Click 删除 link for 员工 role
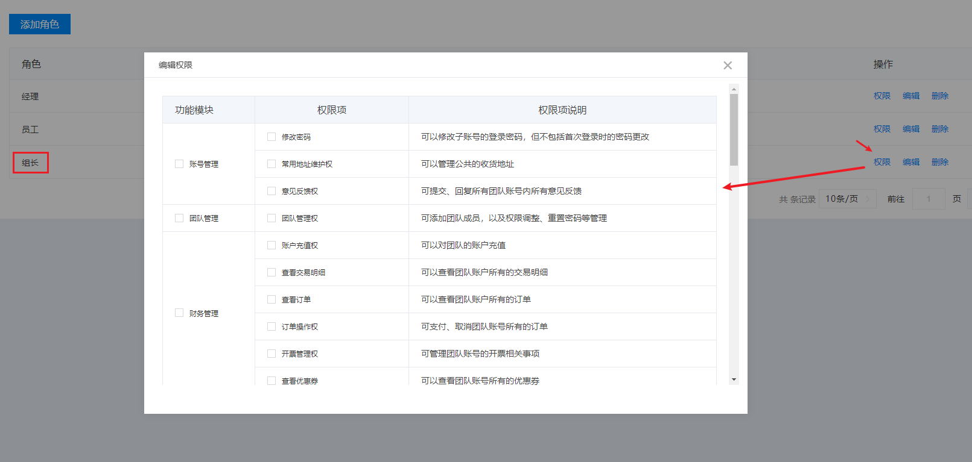Image resolution: width=972 pixels, height=462 pixels. point(939,129)
